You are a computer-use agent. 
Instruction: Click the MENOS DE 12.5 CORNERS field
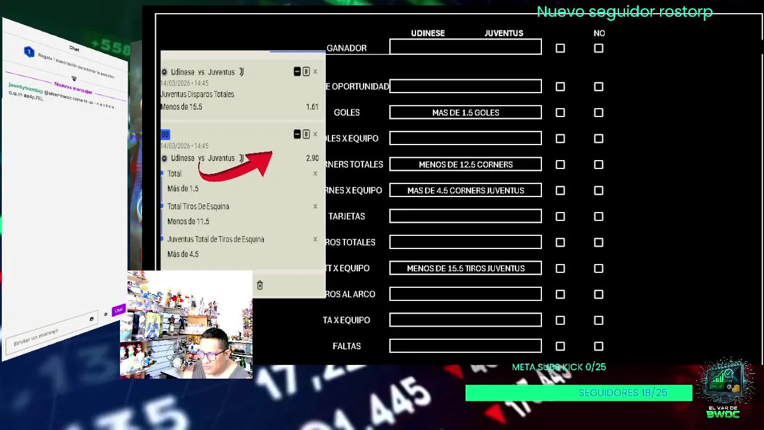(x=466, y=164)
